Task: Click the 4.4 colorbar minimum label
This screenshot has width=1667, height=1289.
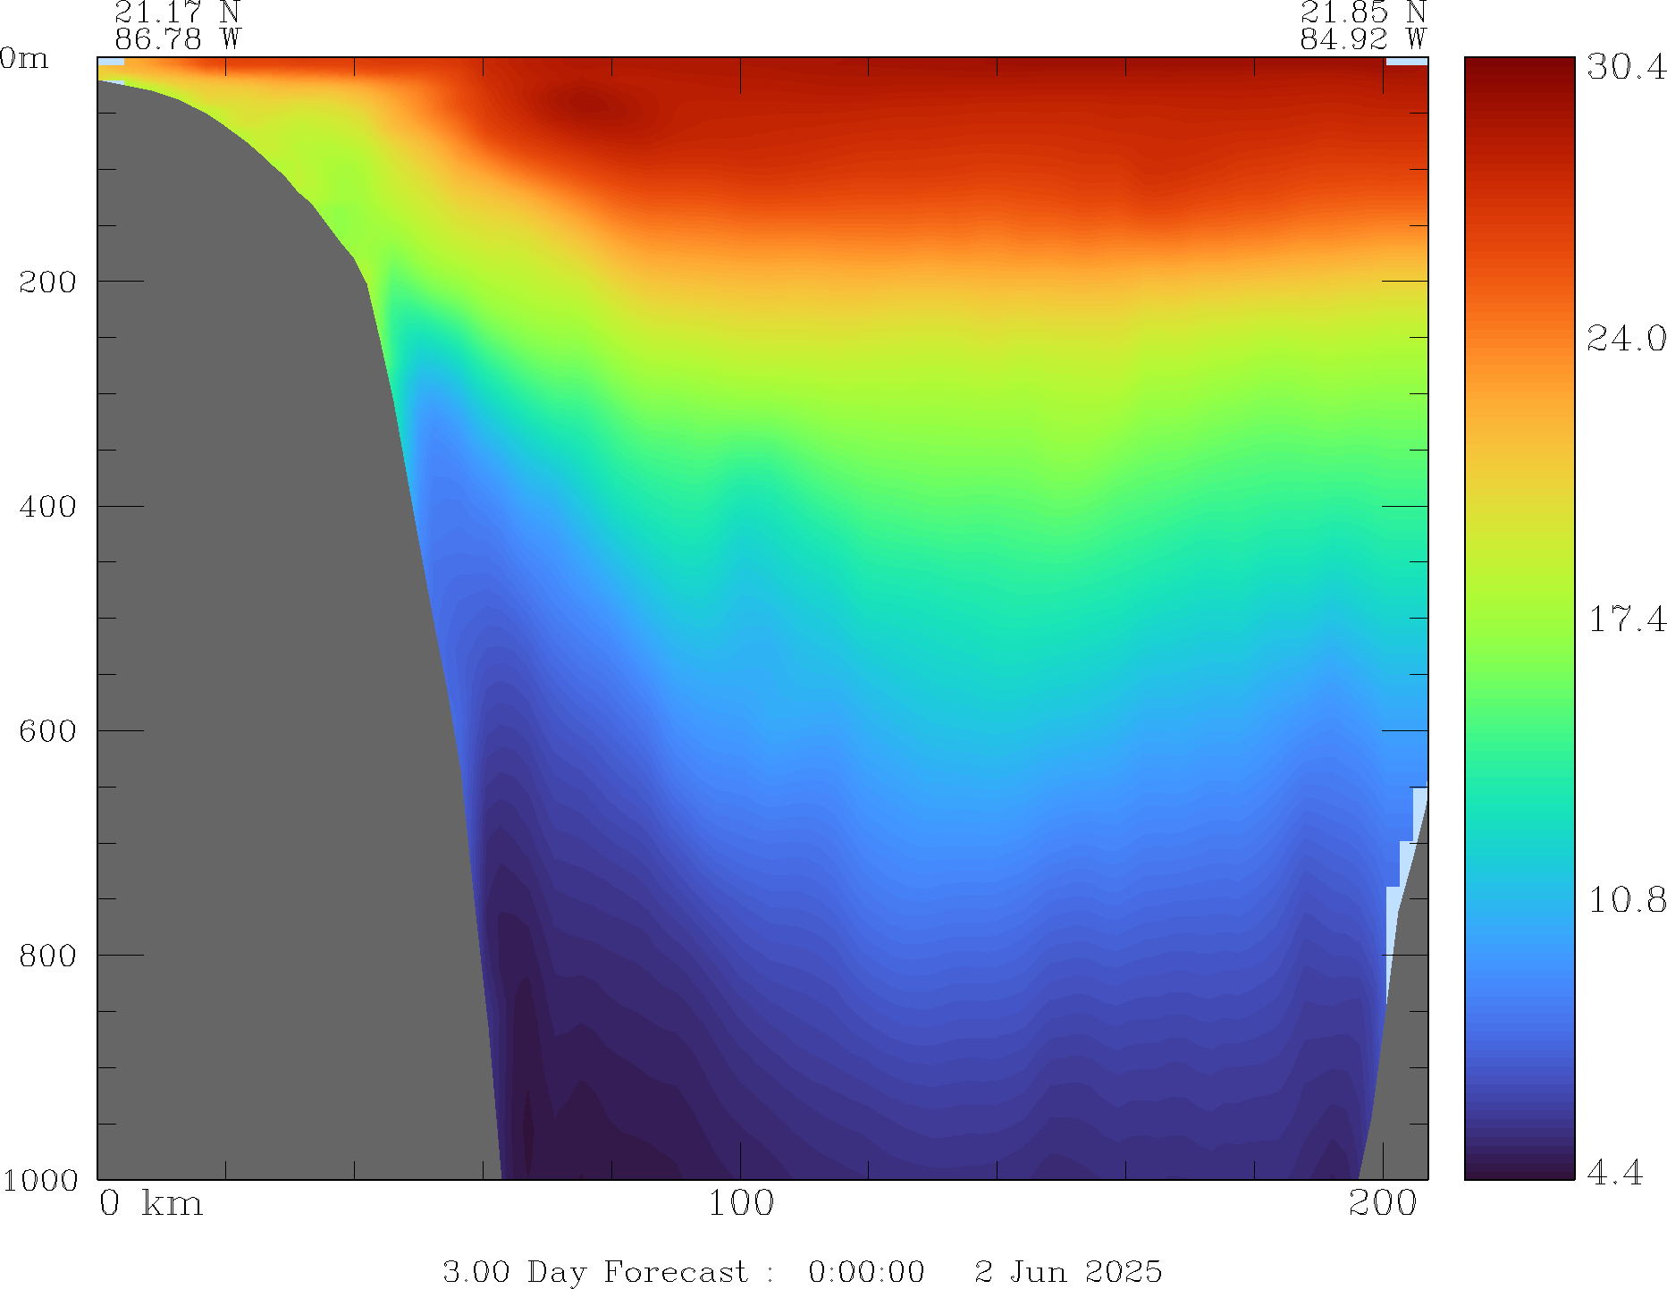Action: (x=1614, y=1172)
